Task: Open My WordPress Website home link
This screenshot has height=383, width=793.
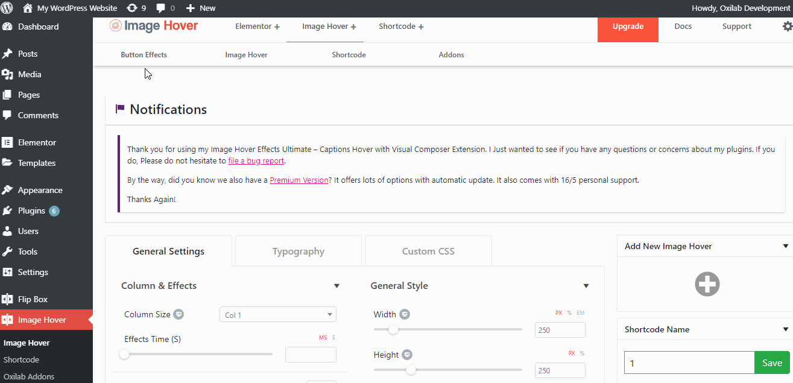Action: click(70, 8)
